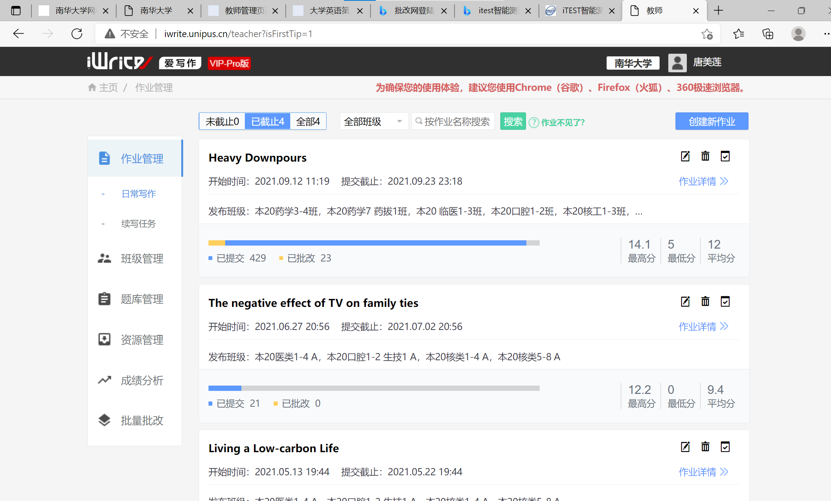
Task: Select the 未截止0 filter option
Action: pyautogui.click(x=222, y=121)
